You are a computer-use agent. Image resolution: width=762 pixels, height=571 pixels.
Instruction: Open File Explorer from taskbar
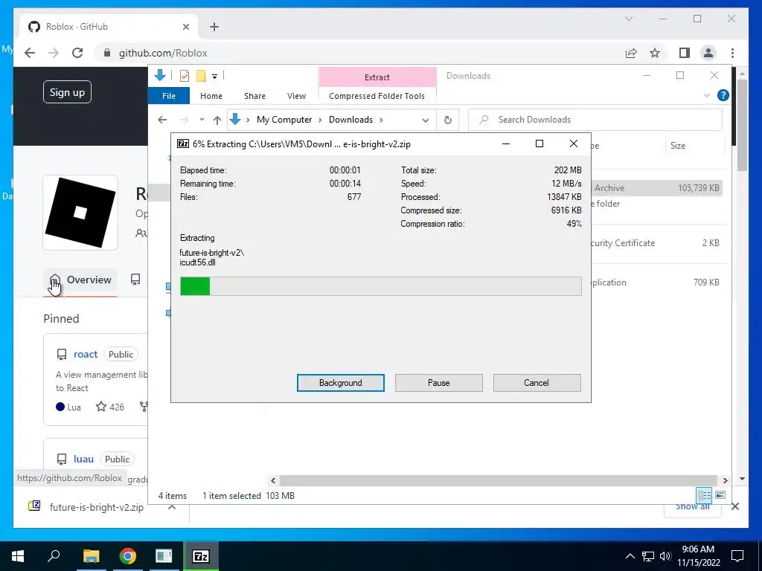(x=91, y=556)
